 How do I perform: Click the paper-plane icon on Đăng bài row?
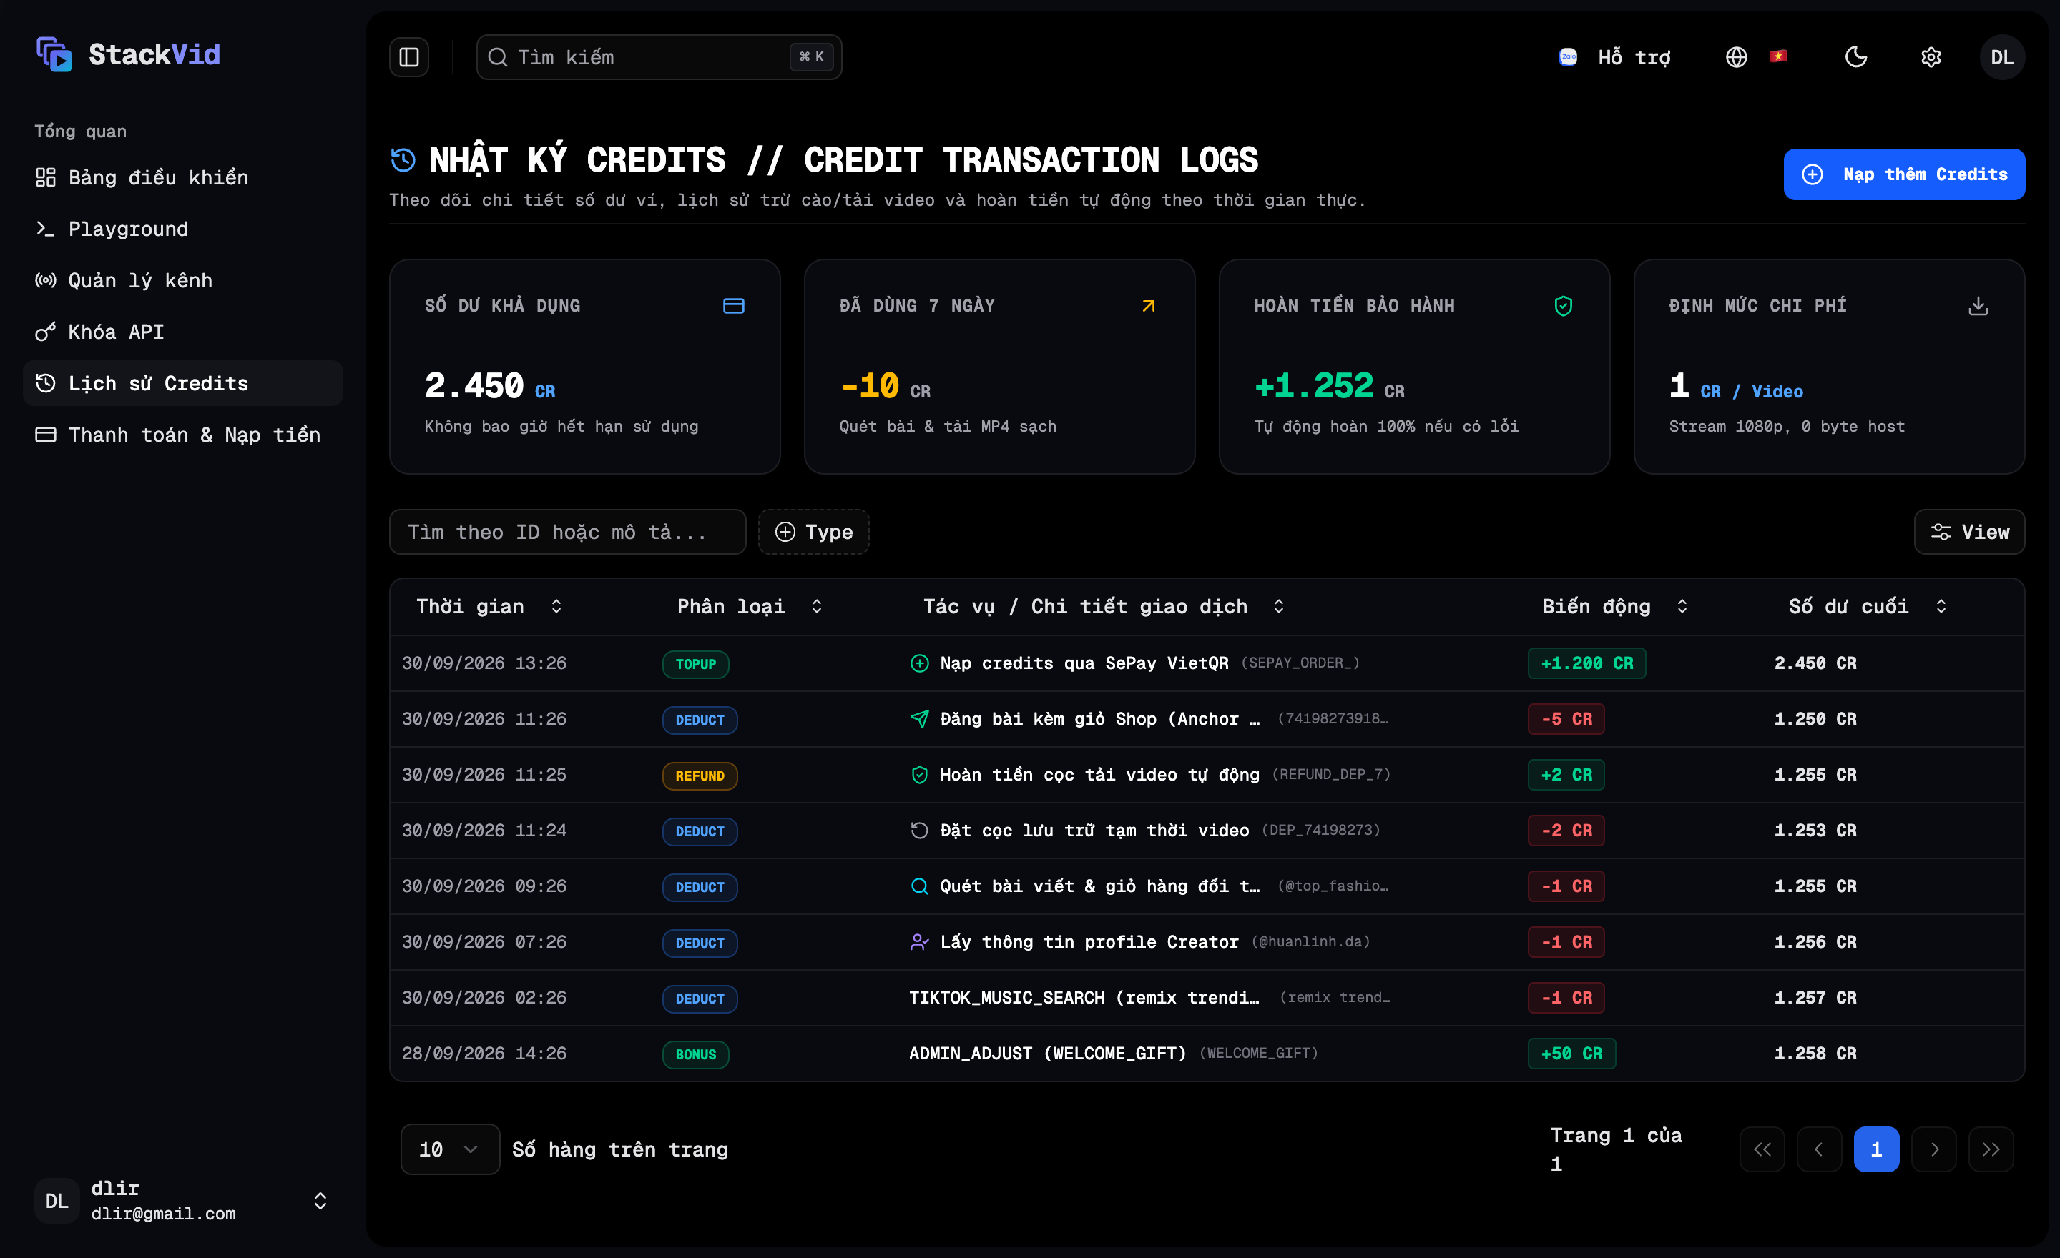tap(919, 719)
